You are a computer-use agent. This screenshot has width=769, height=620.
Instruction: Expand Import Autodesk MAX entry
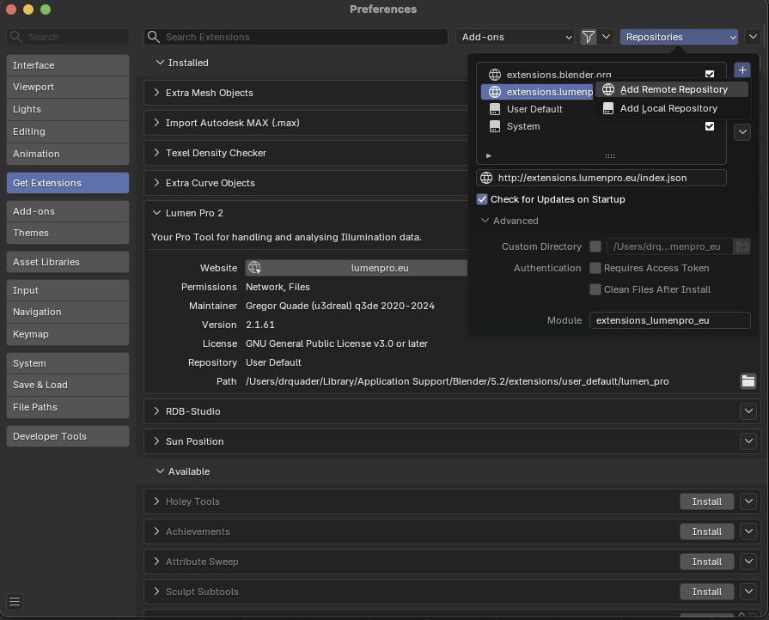[156, 123]
